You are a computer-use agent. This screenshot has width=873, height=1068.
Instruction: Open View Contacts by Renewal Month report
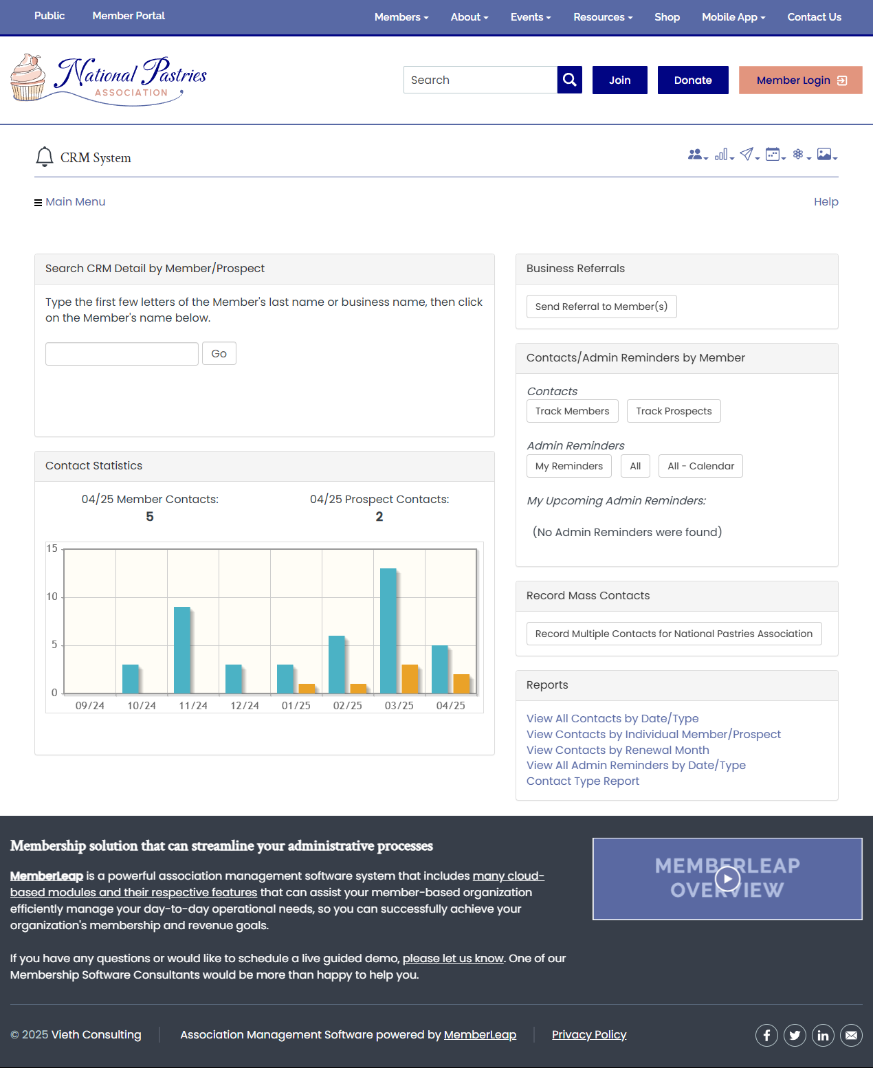coord(618,750)
